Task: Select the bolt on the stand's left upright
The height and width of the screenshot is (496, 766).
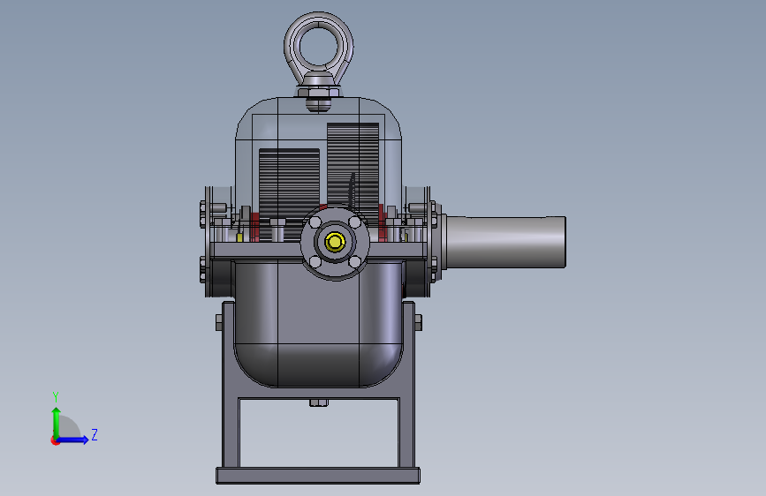Action: pyautogui.click(x=219, y=322)
